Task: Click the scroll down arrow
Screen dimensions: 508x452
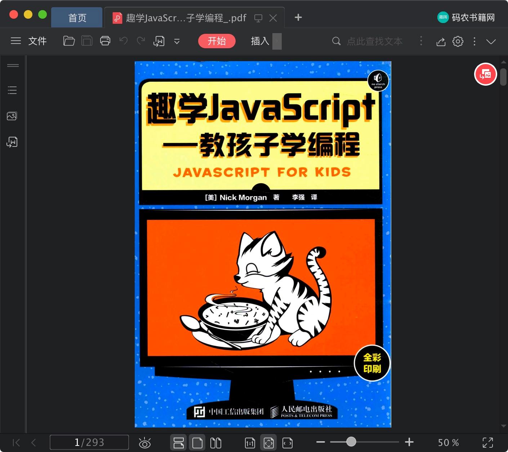Action: 503,426
